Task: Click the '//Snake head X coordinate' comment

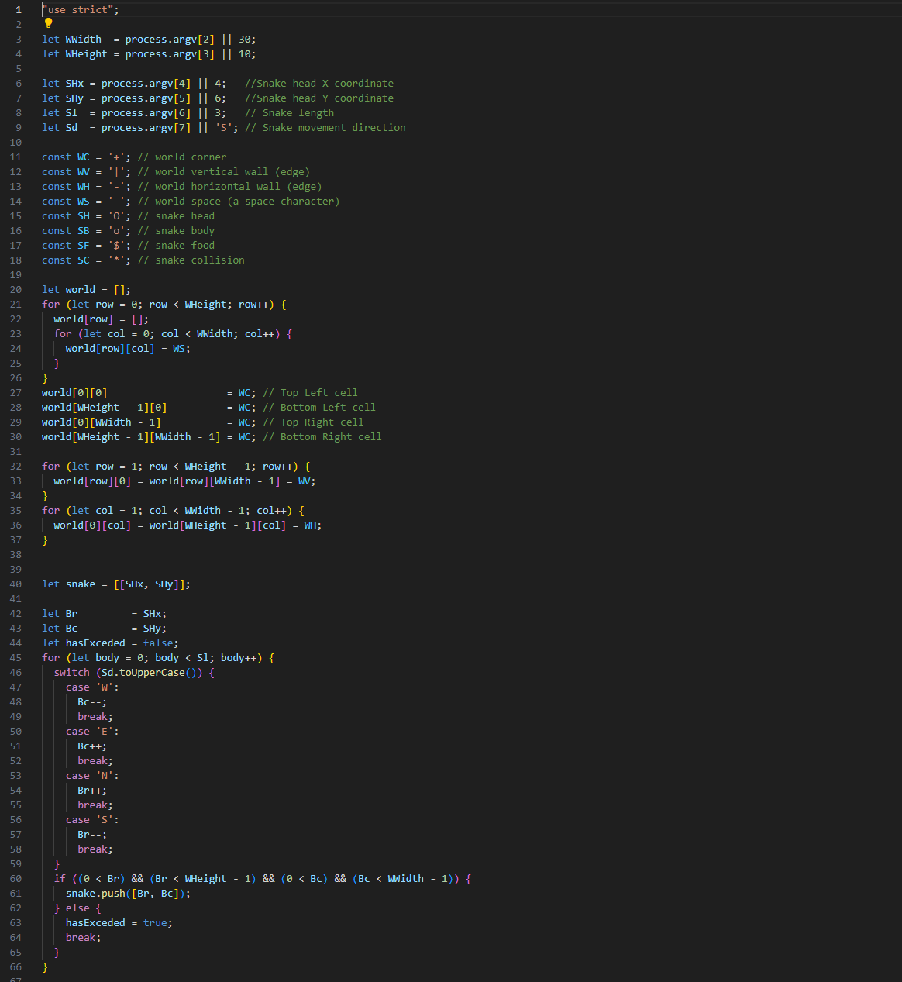Action: pos(318,84)
